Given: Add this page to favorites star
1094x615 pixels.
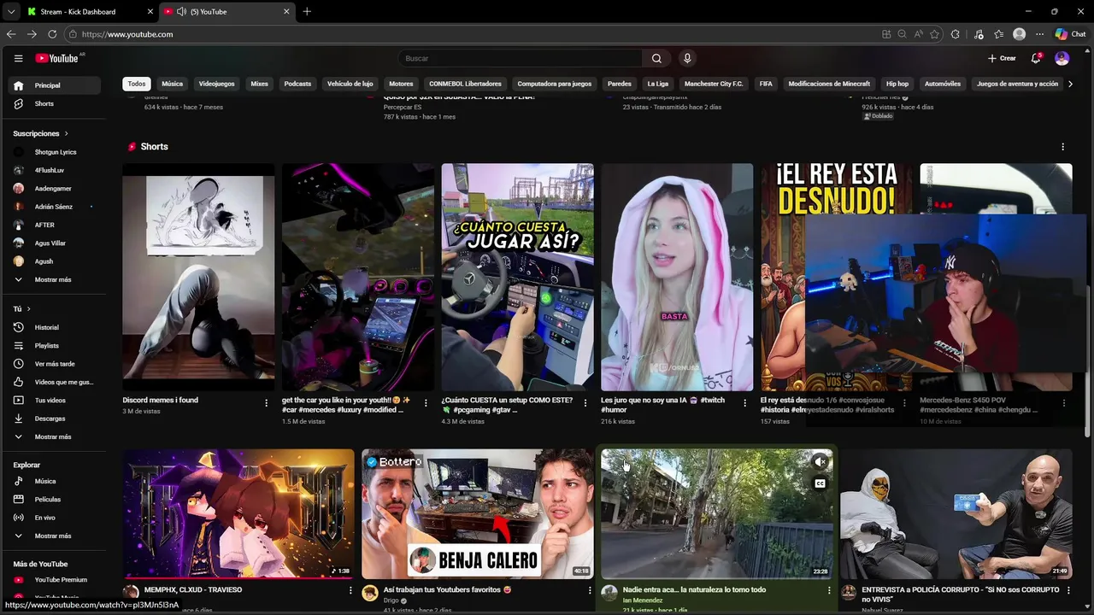Looking at the screenshot, I should pos(934,34).
